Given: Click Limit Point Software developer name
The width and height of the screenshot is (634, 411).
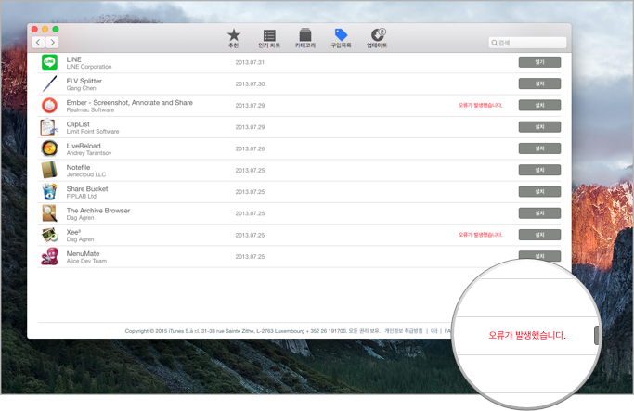Looking at the screenshot, I should 93,132.
